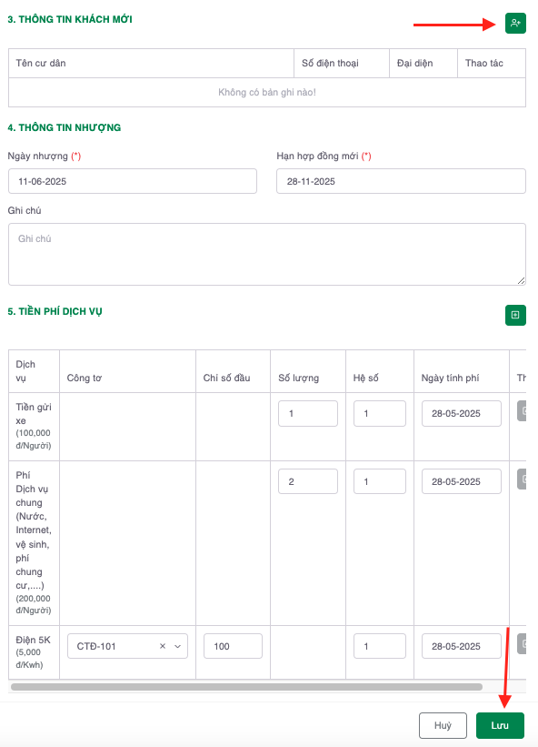The width and height of the screenshot is (538, 747).
Task: Click gray action icon in Phí Dịch vụ chung row
Action: tap(522, 479)
